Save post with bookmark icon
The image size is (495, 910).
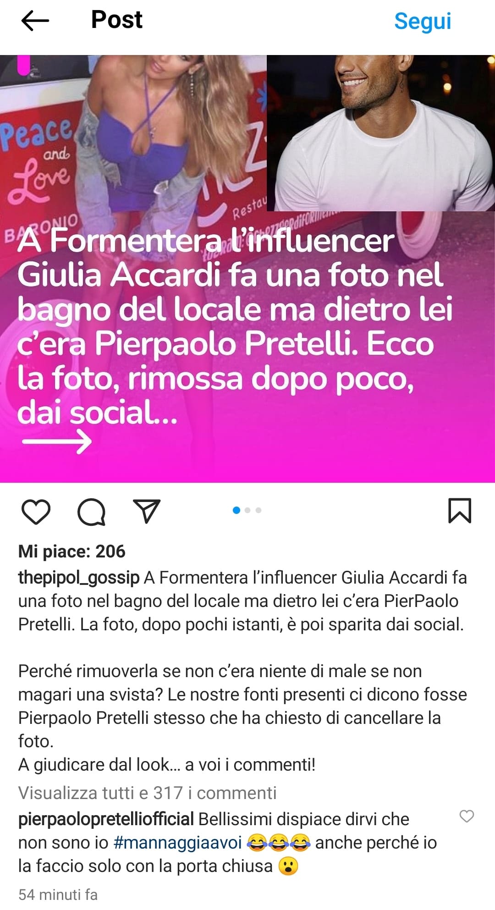(x=460, y=510)
